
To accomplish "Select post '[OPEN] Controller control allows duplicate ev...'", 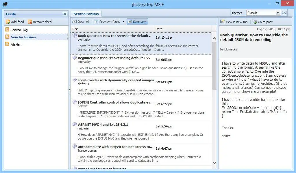I will pos(116,102).
